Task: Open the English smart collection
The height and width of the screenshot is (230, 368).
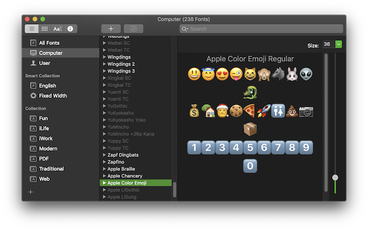Action: click(x=61, y=86)
